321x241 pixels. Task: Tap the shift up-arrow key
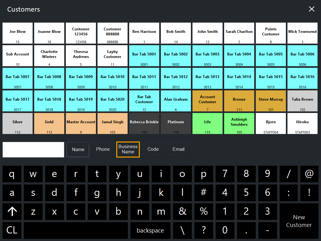12,212
